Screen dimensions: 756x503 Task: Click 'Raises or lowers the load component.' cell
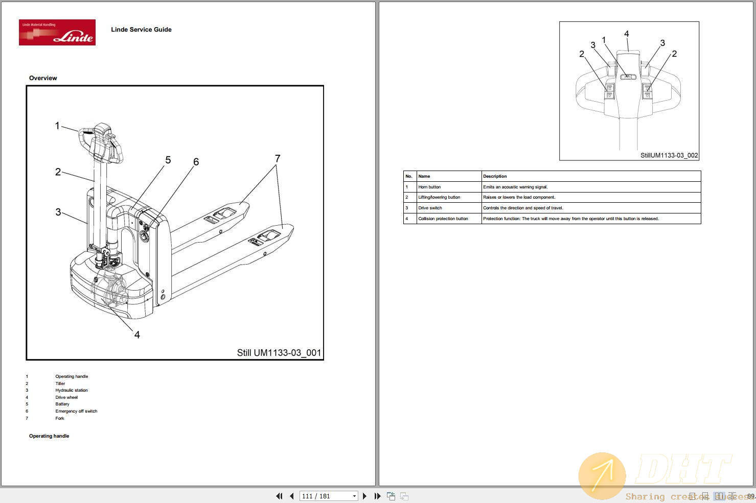[591, 197]
